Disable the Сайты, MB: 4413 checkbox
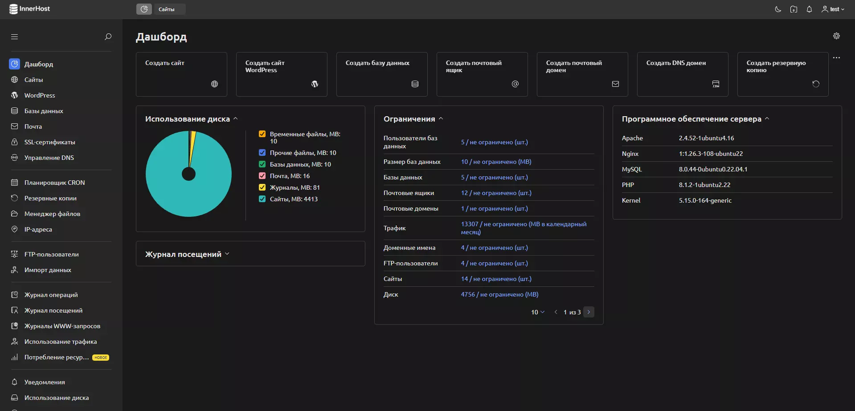This screenshot has height=411, width=855. pos(262,199)
